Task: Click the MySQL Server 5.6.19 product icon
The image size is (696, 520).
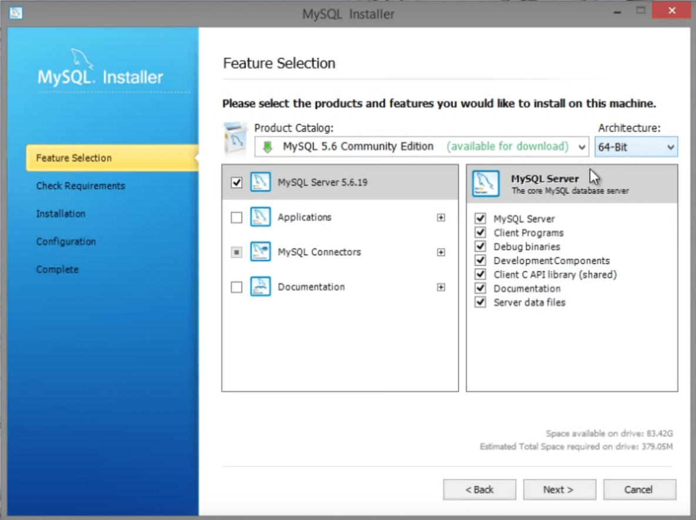Action: click(260, 182)
